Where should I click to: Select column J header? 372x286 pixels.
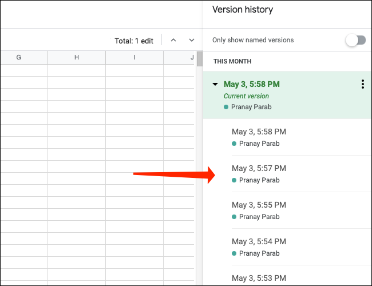click(192, 58)
